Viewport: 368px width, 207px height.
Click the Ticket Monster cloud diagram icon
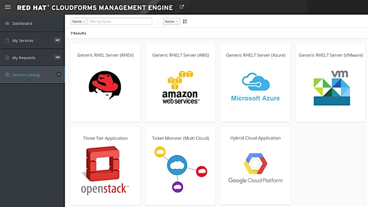pos(180,169)
